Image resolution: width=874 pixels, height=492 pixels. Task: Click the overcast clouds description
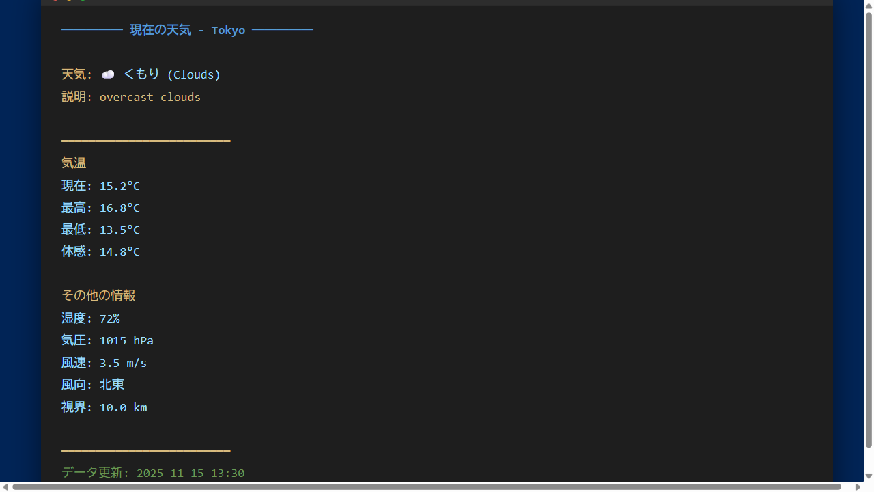150,97
